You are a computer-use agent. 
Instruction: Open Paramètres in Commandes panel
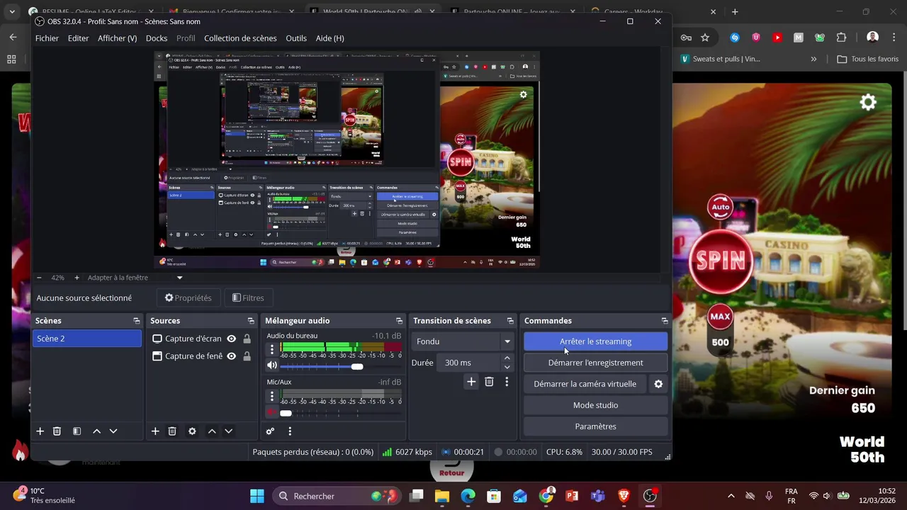(x=595, y=426)
